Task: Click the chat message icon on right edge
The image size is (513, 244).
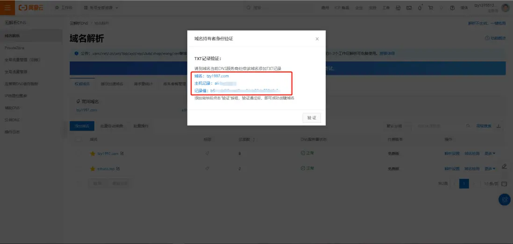Action: pyautogui.click(x=504, y=184)
